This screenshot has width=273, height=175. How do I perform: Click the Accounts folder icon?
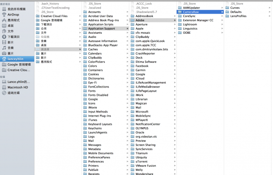click(x=85, y=12)
